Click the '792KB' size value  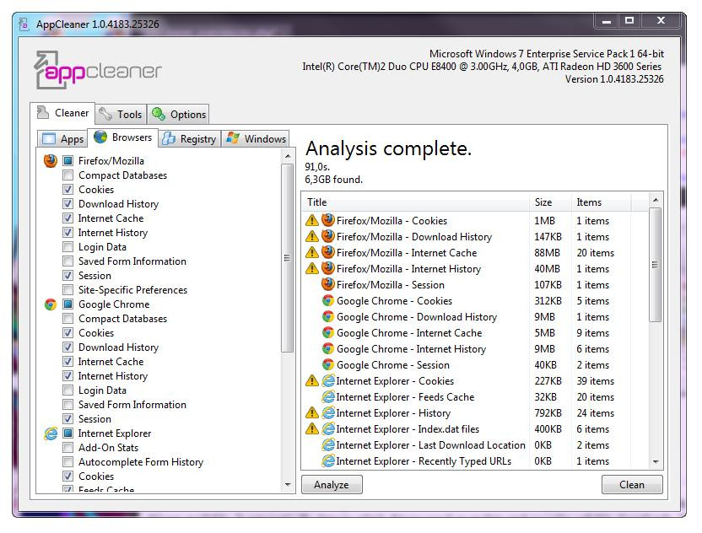click(548, 413)
